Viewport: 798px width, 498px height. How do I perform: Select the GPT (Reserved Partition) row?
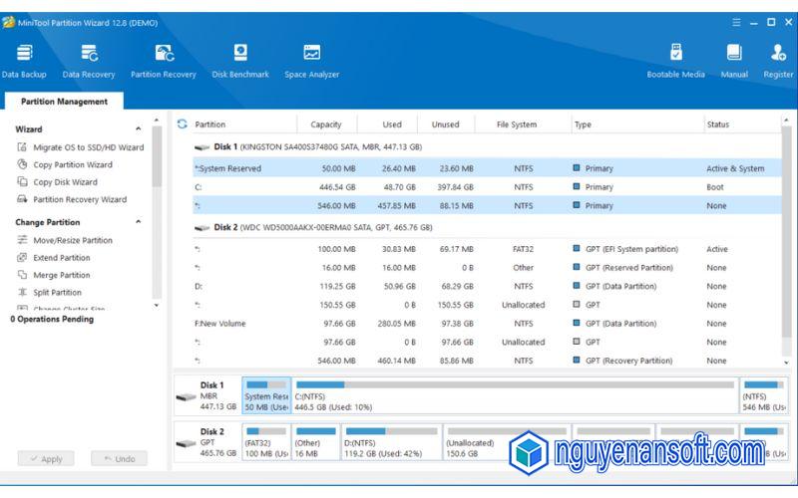[487, 267]
